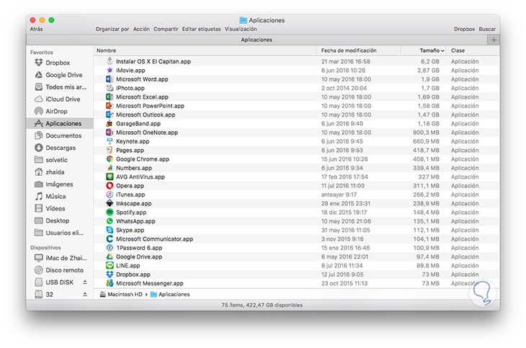526x348 pixels.
Task: Select AirDrop in the sidebar
Action: pyautogui.click(x=51, y=111)
